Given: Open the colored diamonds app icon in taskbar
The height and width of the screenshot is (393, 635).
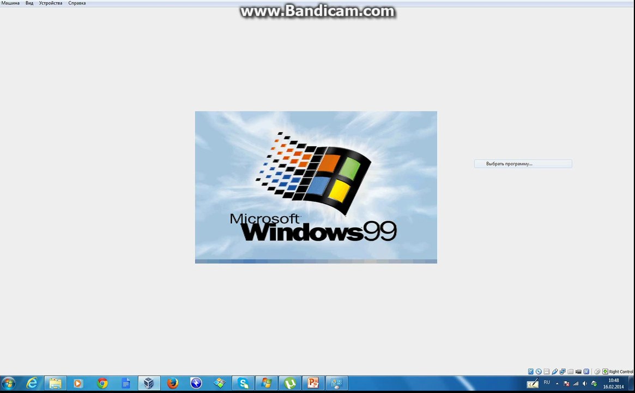Looking at the screenshot, I should 220,383.
